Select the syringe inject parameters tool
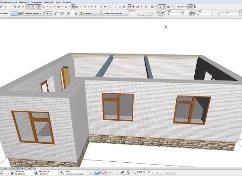The image size is (242, 176). 23,7
